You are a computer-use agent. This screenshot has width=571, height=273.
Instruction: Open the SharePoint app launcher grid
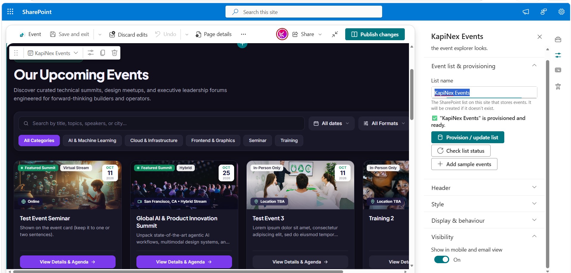pyautogui.click(x=10, y=12)
